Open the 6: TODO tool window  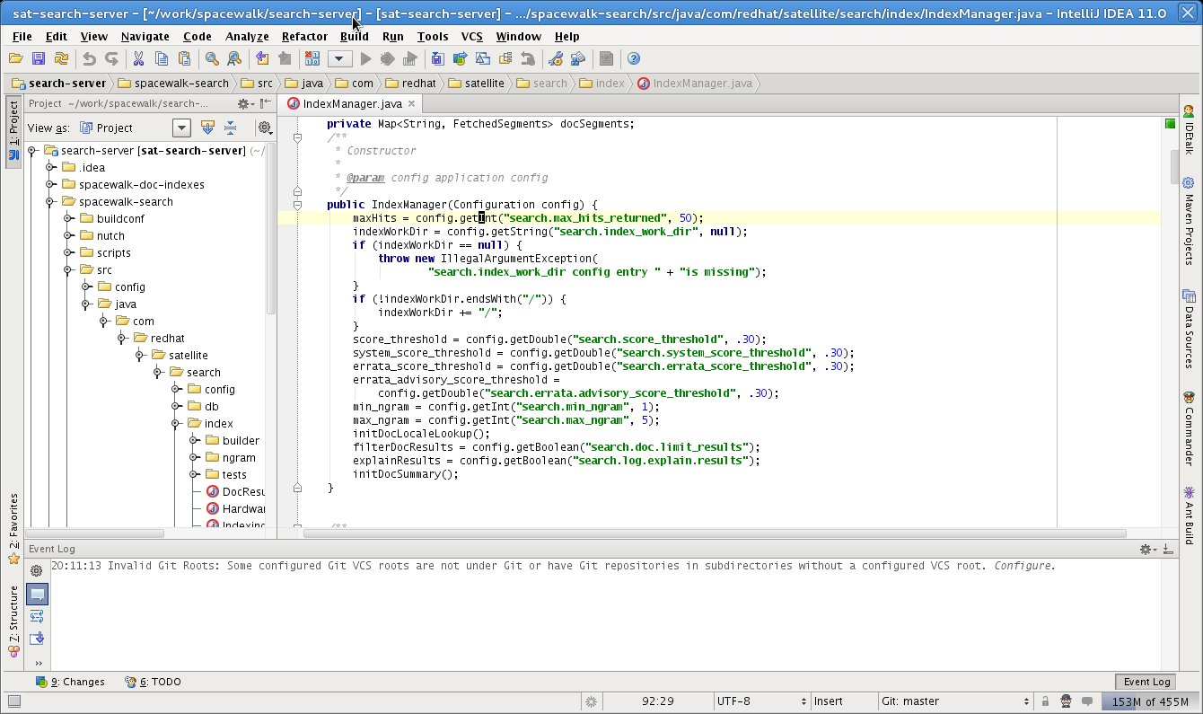pyautogui.click(x=154, y=682)
